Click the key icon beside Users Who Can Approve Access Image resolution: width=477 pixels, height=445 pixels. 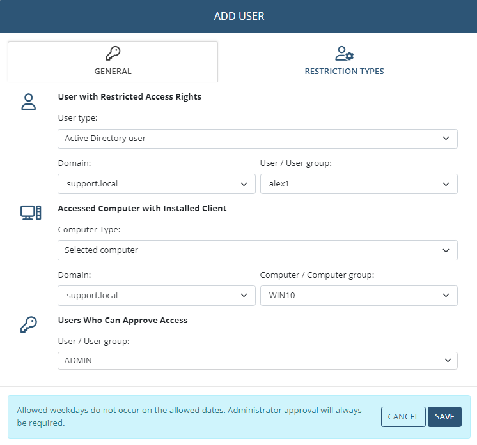pyautogui.click(x=29, y=324)
